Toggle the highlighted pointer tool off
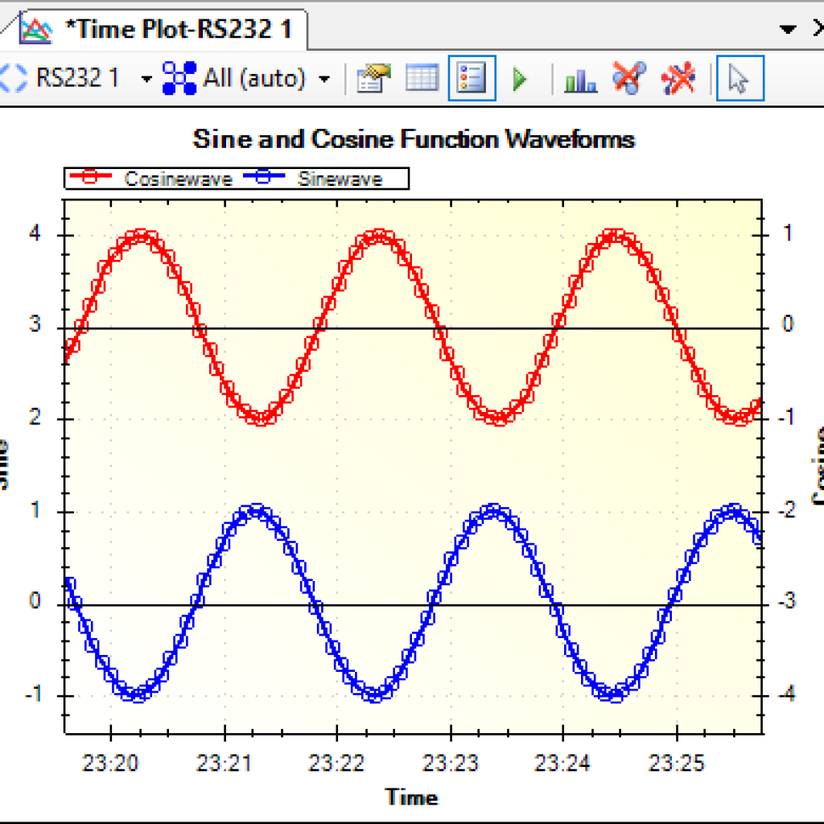Image resolution: width=824 pixels, height=824 pixels. pos(739,78)
